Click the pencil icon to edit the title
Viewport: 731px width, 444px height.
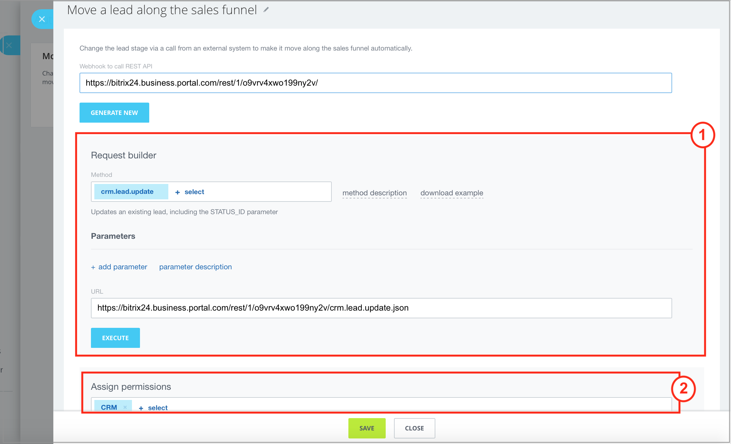coord(266,10)
